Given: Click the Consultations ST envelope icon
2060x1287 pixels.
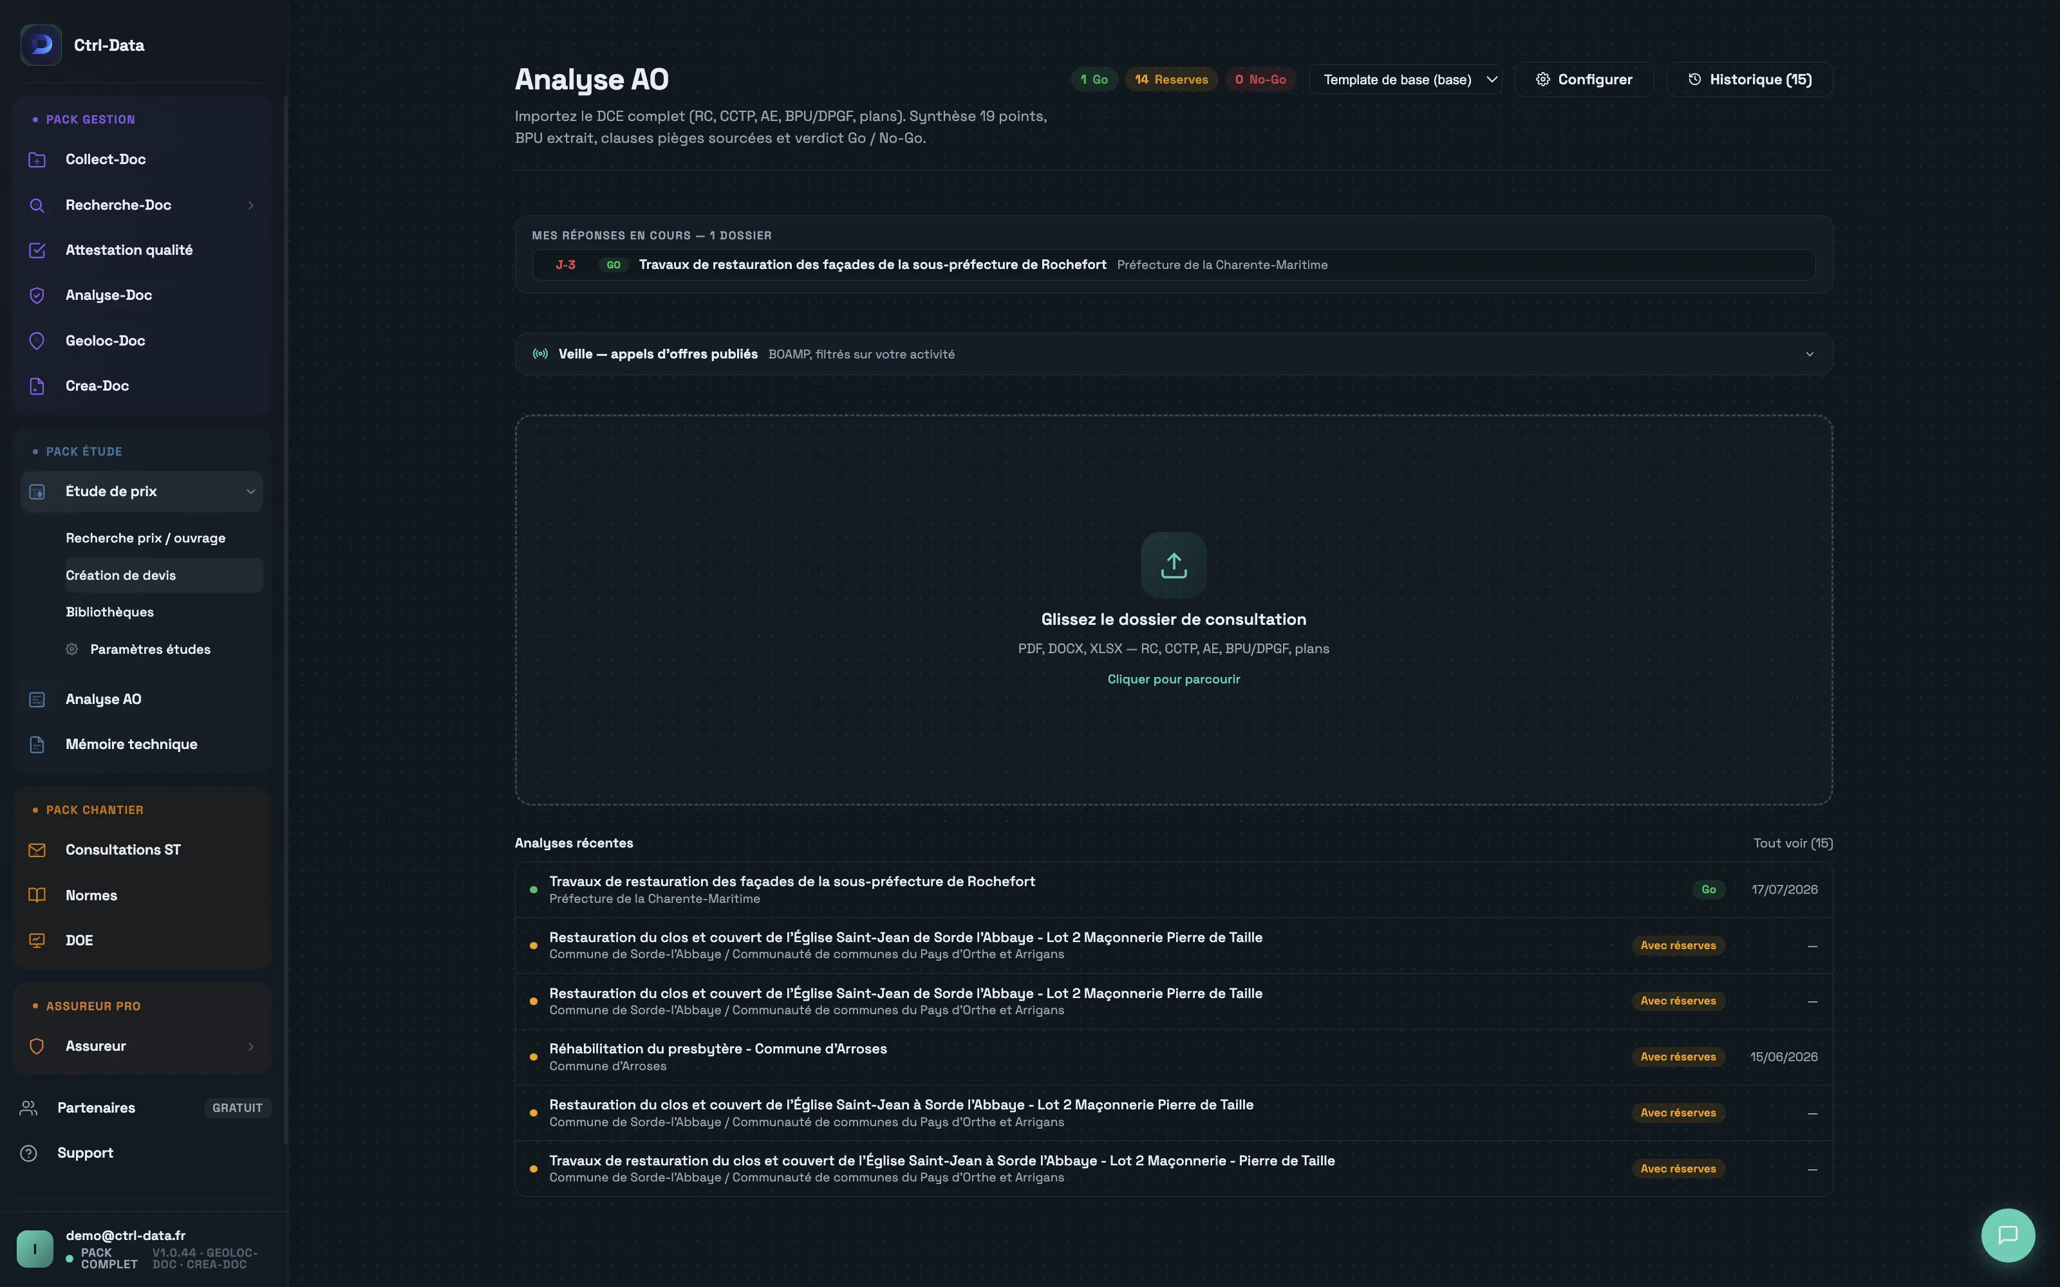Looking at the screenshot, I should tap(37, 849).
